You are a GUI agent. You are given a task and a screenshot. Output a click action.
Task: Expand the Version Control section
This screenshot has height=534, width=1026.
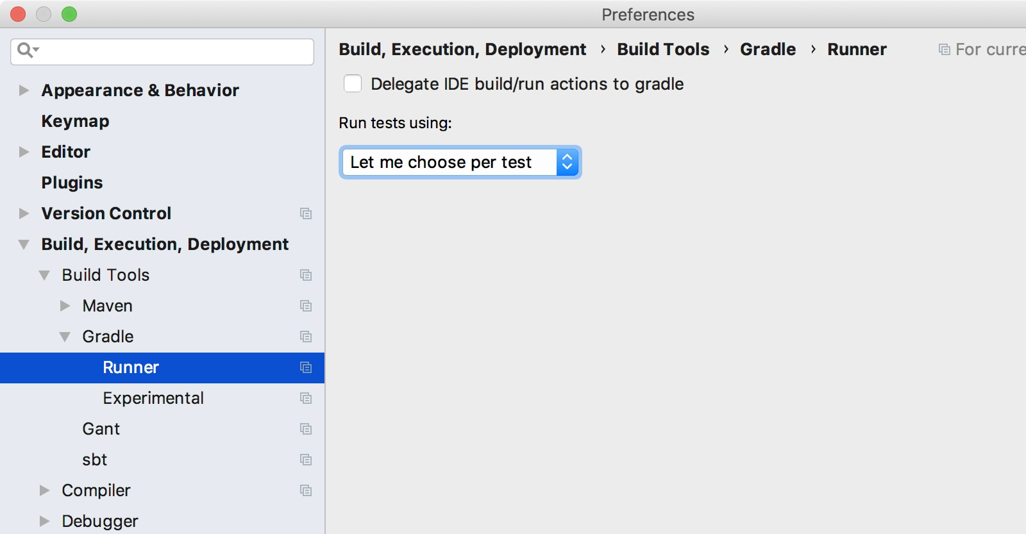(x=24, y=213)
